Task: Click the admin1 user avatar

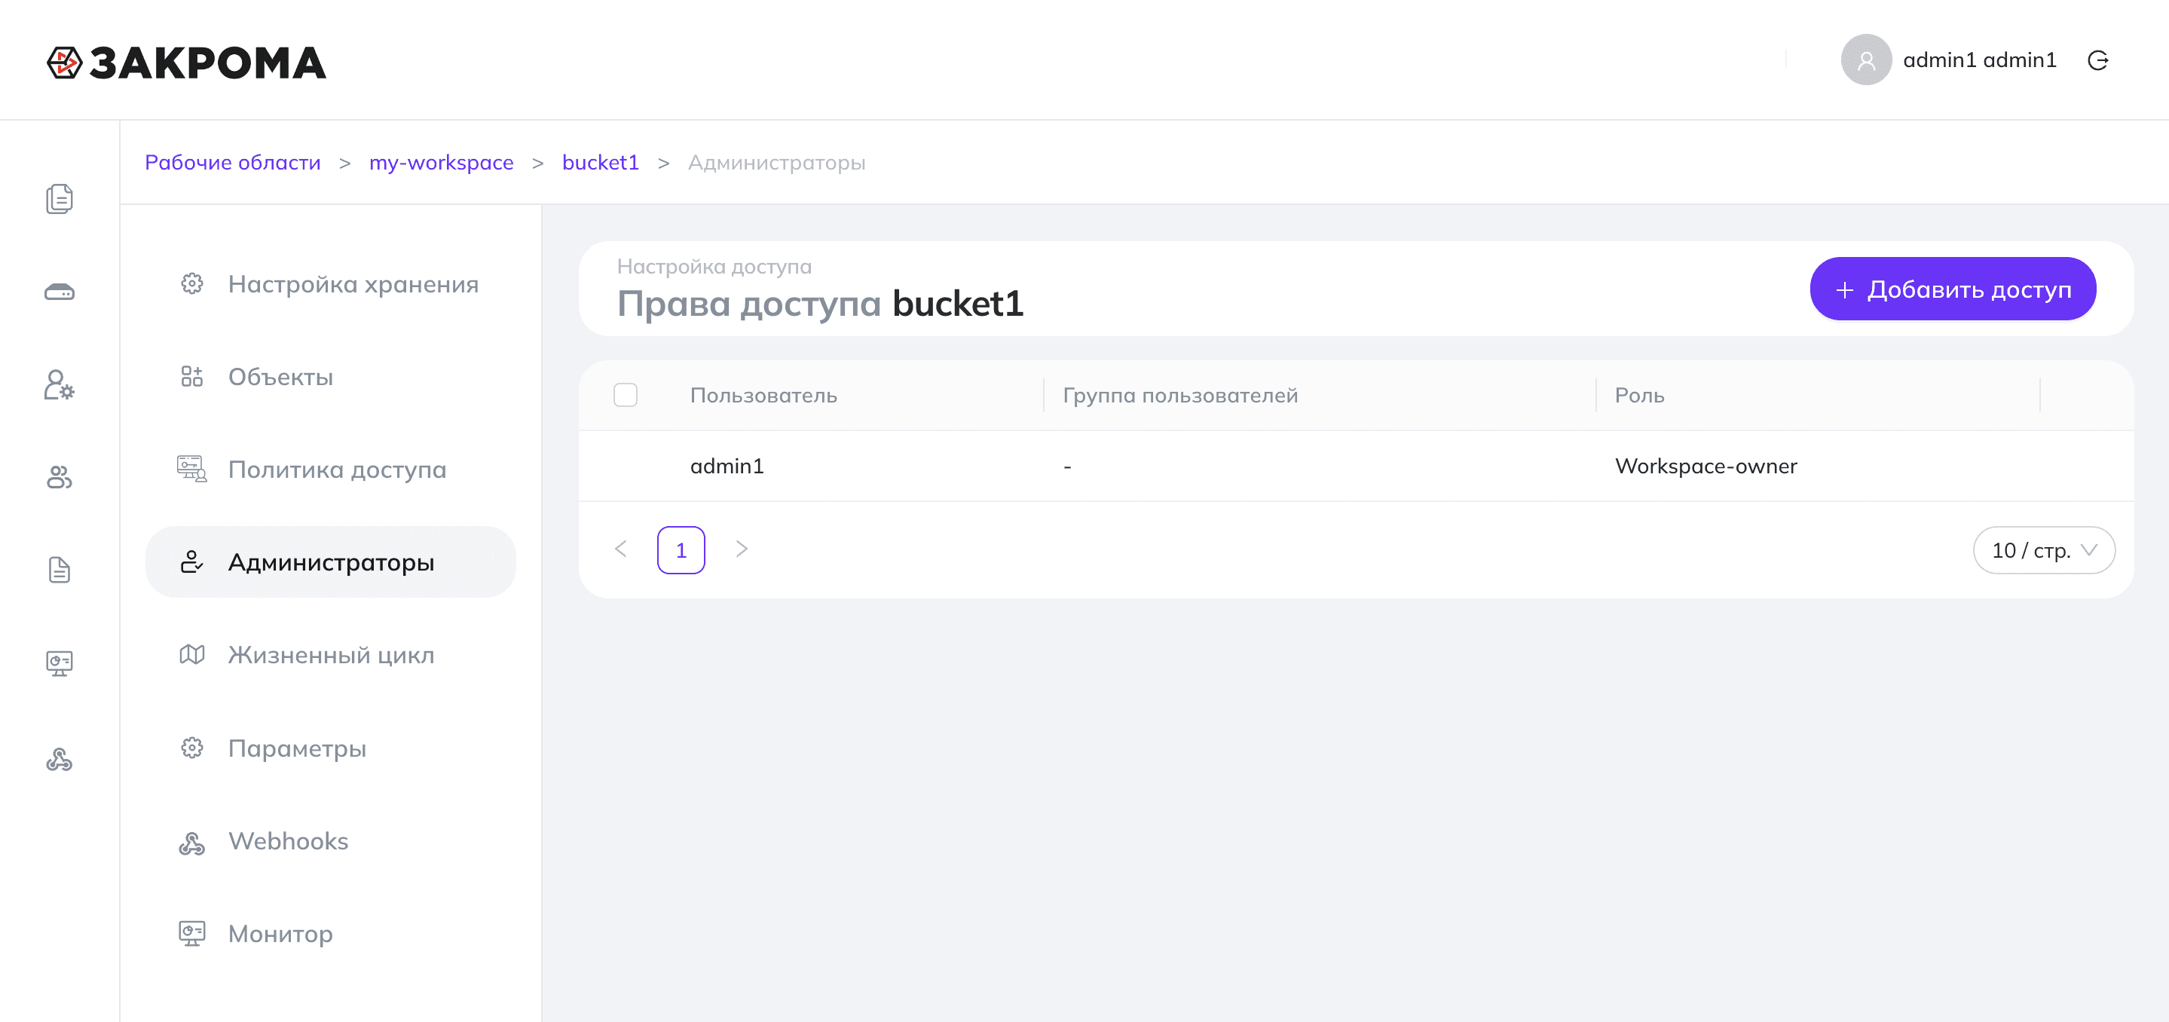Action: [1866, 60]
